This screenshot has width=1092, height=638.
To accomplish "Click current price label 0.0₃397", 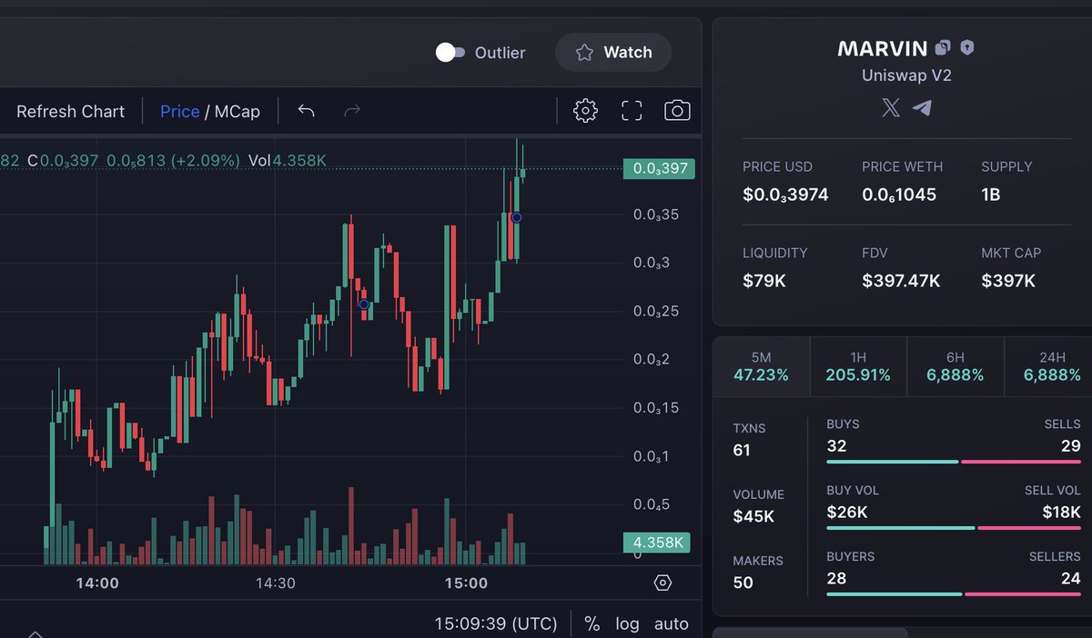I will (659, 168).
